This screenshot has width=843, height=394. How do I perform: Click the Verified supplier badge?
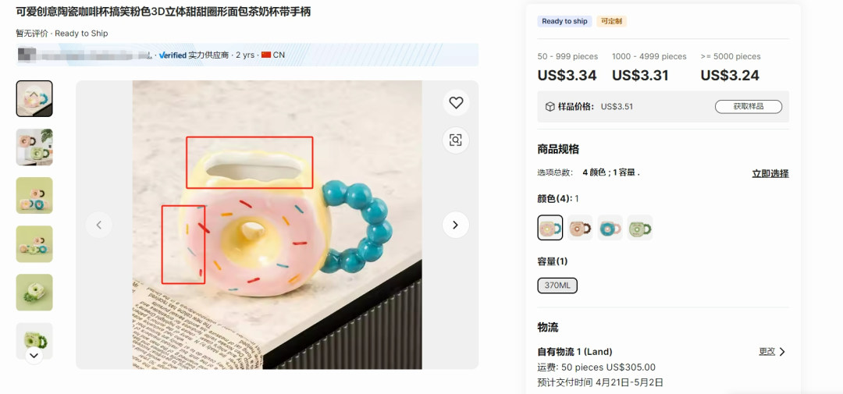click(x=173, y=55)
